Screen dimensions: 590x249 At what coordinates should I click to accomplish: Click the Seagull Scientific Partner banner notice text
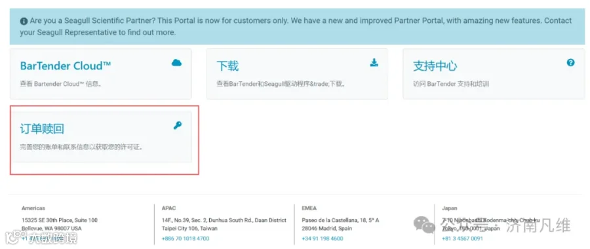(296, 26)
